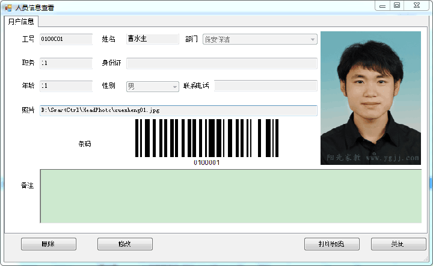This screenshot has width=433, height=266.
Task: Click the employee barcode image
Action: [x=206, y=138]
